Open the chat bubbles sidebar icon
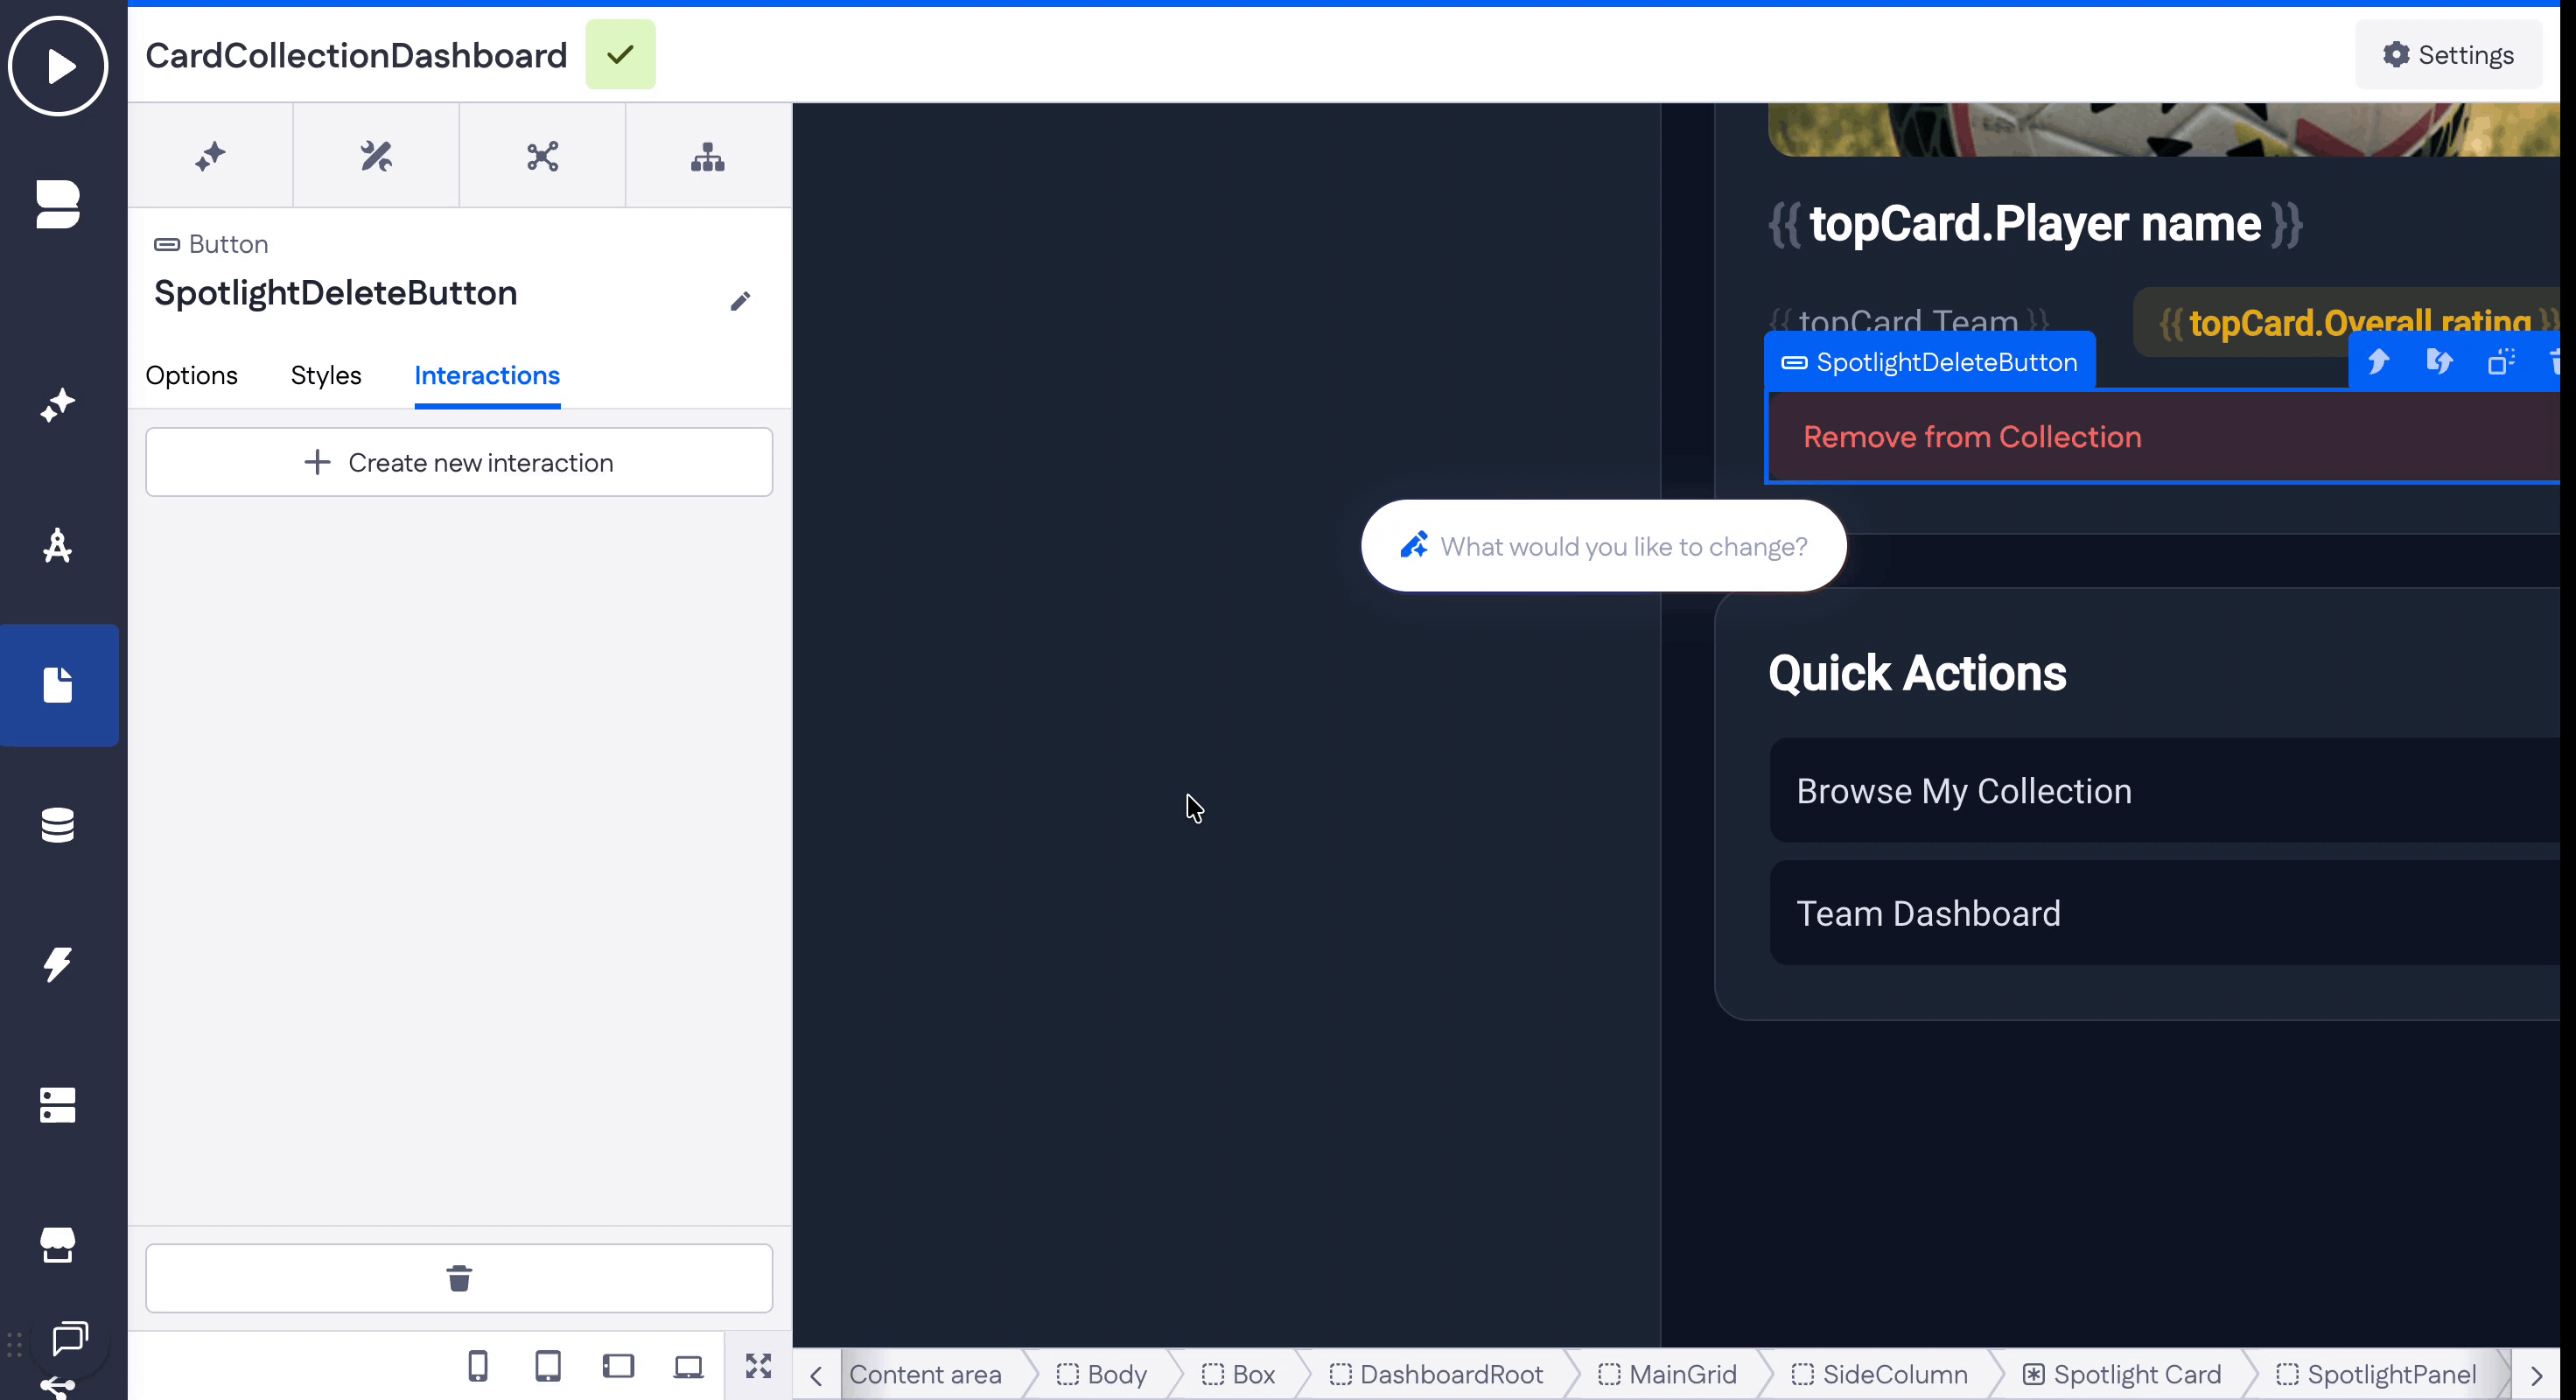This screenshot has width=2576, height=1400. tap(70, 1338)
